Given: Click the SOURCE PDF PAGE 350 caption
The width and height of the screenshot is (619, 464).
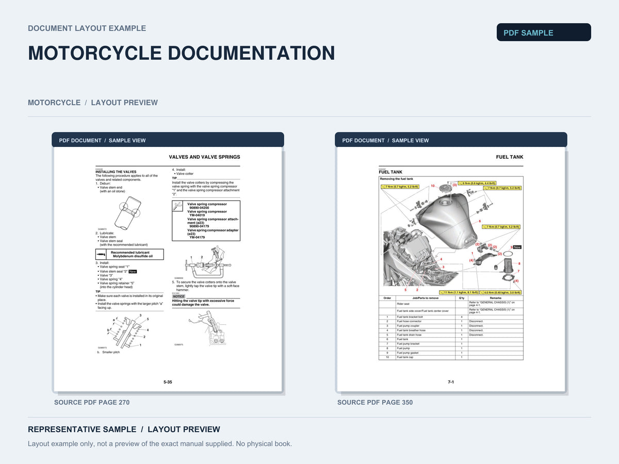Looking at the screenshot, I should point(375,402).
